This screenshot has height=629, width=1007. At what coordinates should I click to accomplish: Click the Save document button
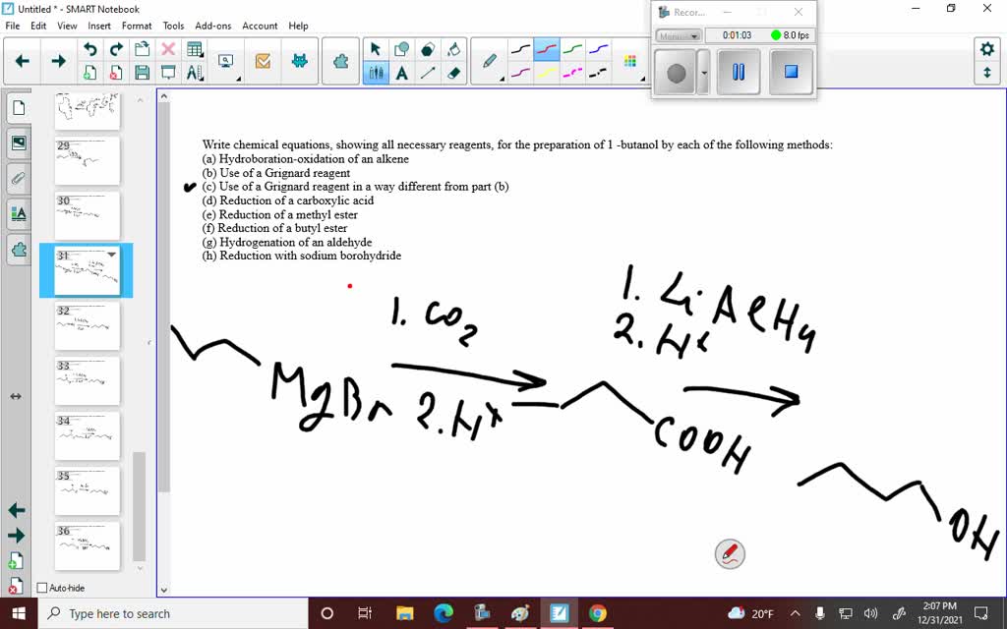tap(143, 72)
